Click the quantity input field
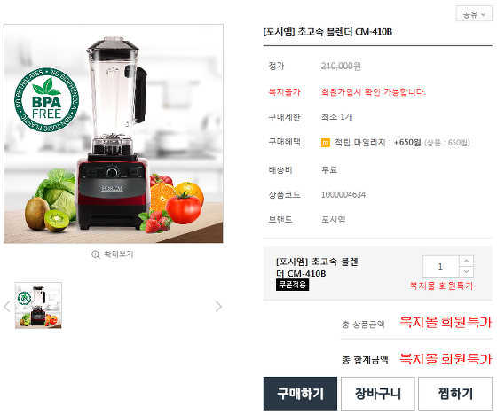 pos(440,266)
